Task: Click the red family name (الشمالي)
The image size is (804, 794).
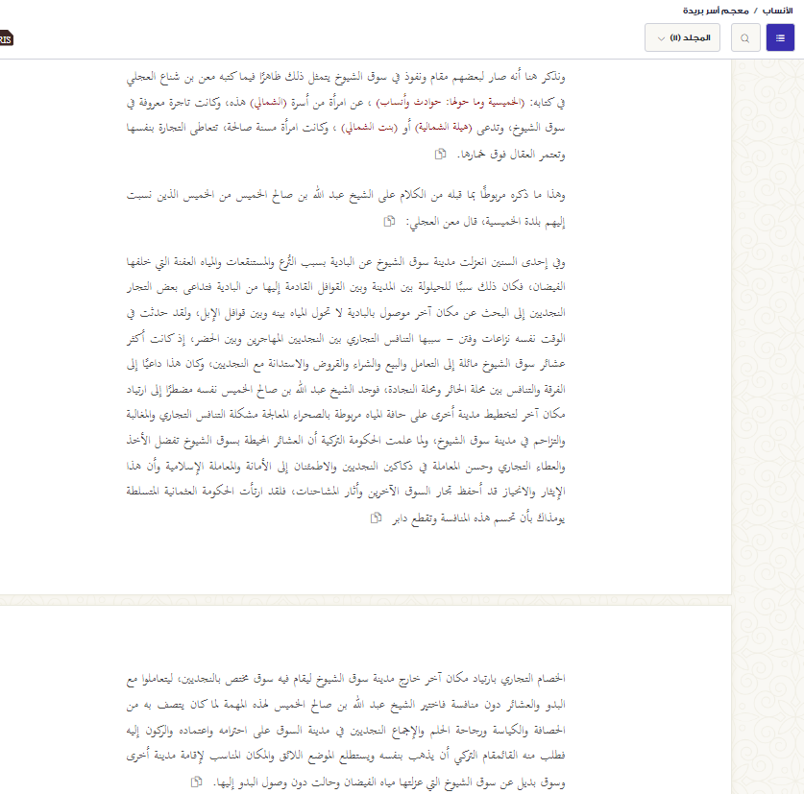Action: point(267,102)
